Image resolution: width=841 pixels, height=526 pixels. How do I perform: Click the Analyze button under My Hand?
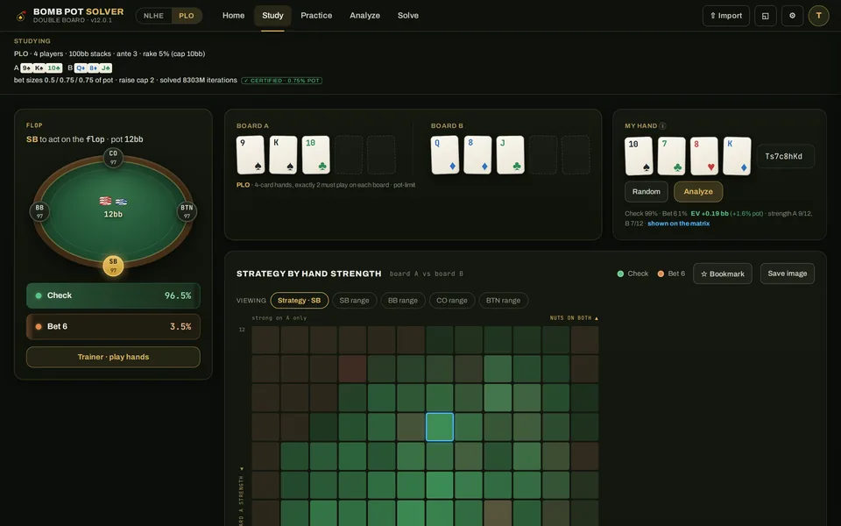point(698,192)
